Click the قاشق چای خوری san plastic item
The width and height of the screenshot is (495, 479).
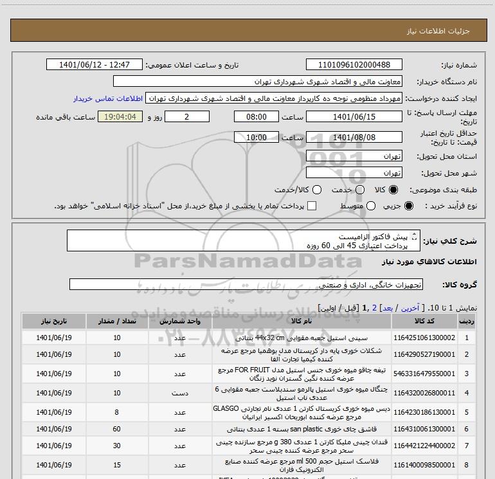tap(301, 429)
